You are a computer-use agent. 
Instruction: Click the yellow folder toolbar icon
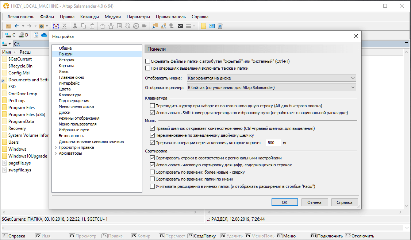pos(203,26)
